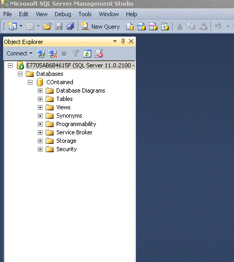Screen dimensions: 234x262
Task: Open the Object Explorer window position dropdown arrow
Action: 115,41
